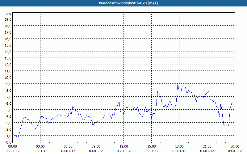Pick the "12:00" x-axis time label
247x154 pixels.
coord(124,147)
